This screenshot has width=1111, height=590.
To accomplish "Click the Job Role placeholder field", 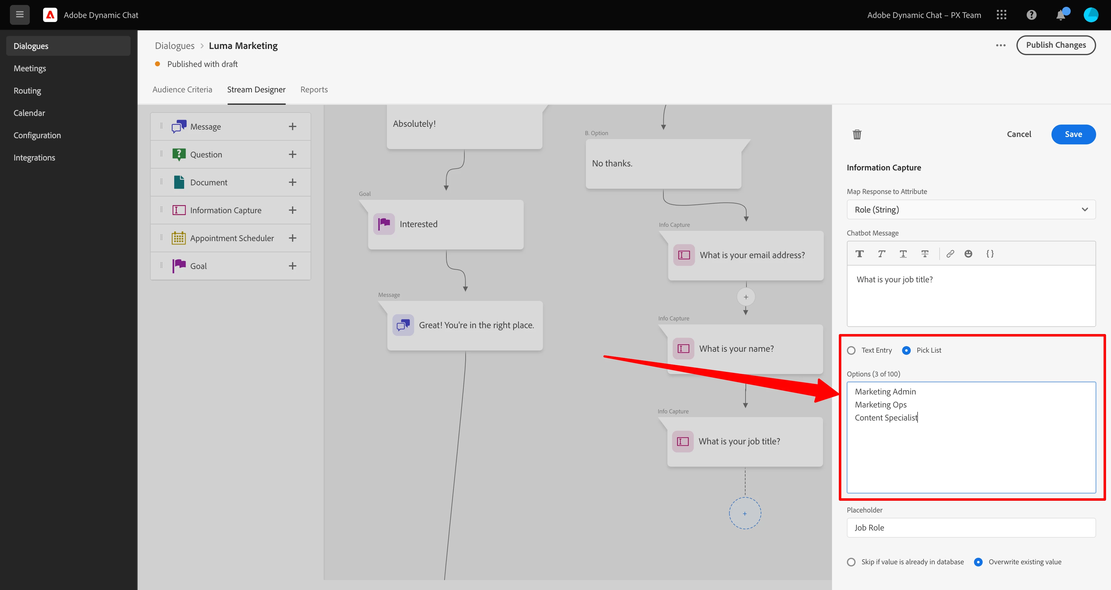I will [971, 527].
